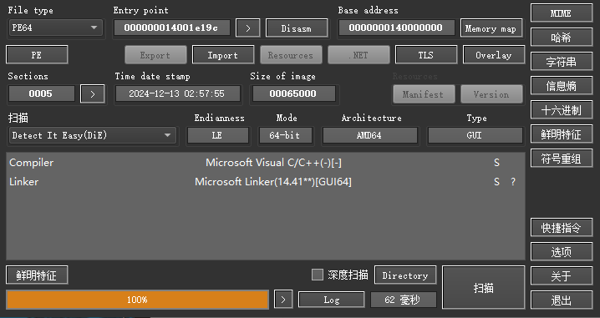Open the MIME button
The image size is (600, 318).
562,13
